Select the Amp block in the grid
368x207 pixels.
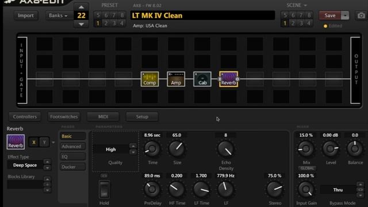[176, 79]
